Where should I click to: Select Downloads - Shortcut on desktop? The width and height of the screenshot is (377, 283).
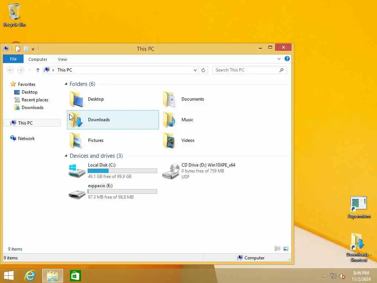359,248
